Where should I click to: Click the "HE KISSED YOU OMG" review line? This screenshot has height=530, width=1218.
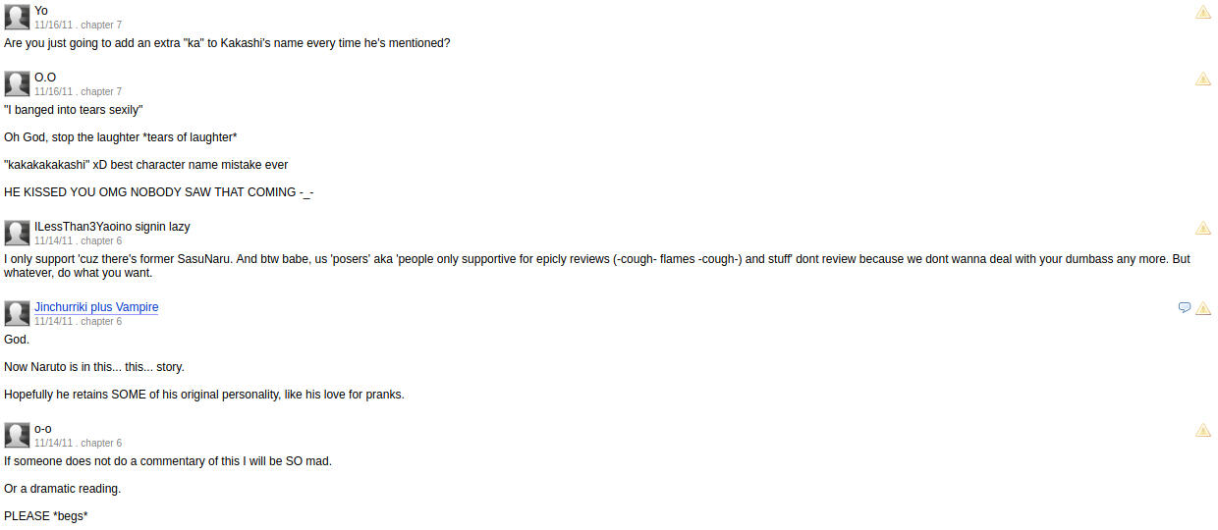click(158, 192)
